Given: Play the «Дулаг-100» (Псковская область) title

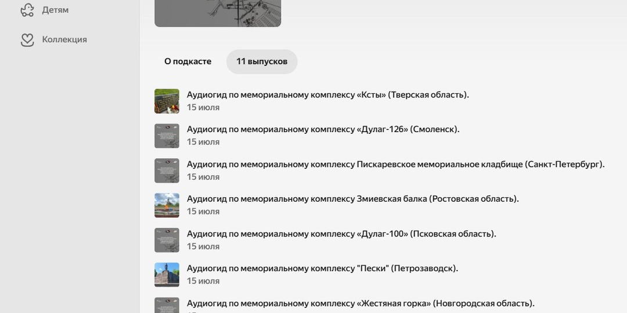Looking at the screenshot, I should point(341,234).
